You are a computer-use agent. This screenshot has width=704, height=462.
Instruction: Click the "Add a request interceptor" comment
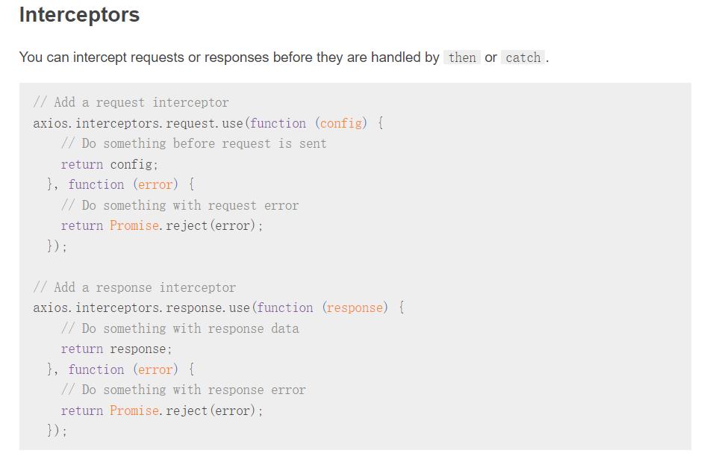point(131,102)
